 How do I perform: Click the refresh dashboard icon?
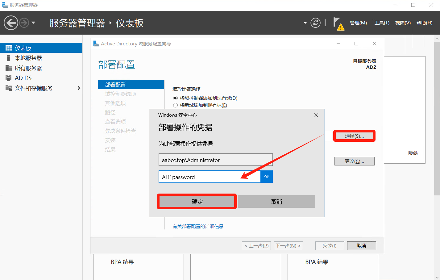coord(315,23)
